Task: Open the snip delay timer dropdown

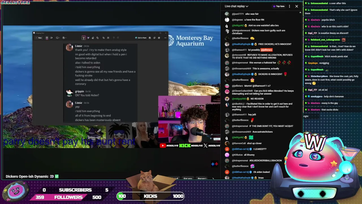Action: click(x=64, y=38)
